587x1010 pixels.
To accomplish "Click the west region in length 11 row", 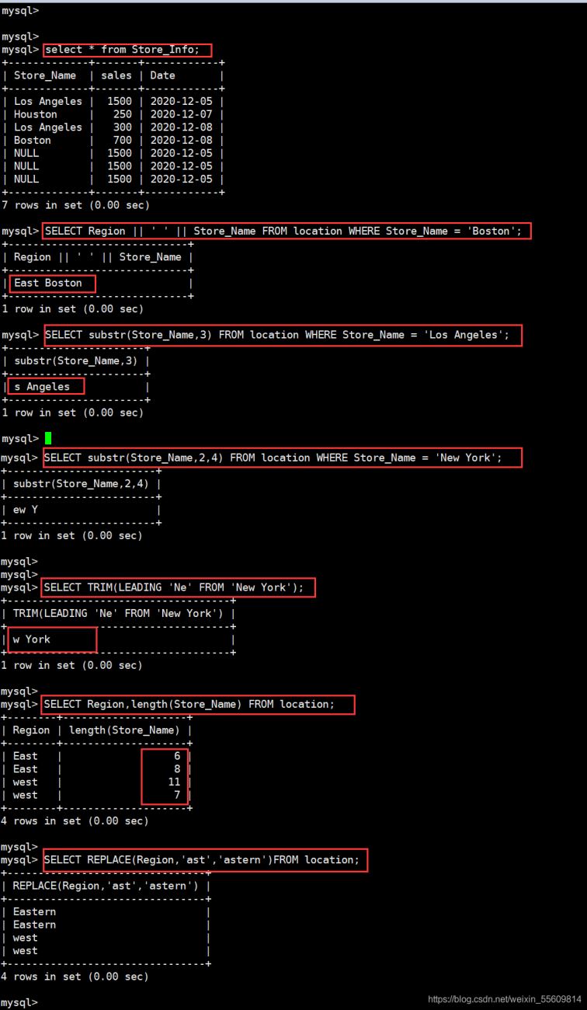I will [26, 782].
